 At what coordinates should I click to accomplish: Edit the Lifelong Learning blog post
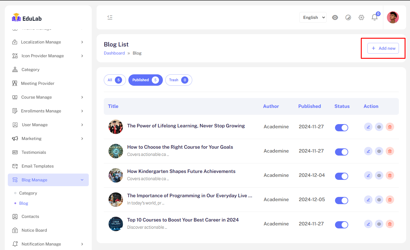pyautogui.click(x=368, y=127)
